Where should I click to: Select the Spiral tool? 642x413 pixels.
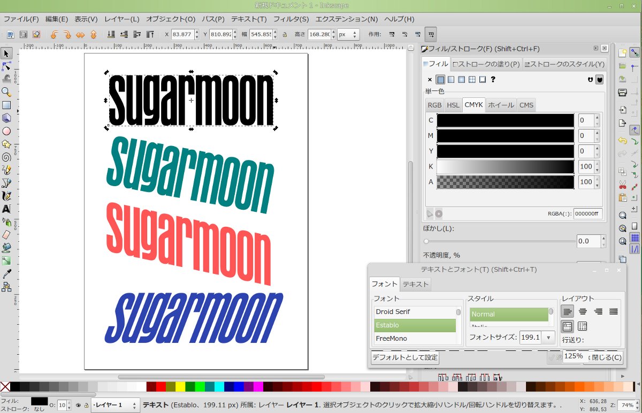point(6,157)
